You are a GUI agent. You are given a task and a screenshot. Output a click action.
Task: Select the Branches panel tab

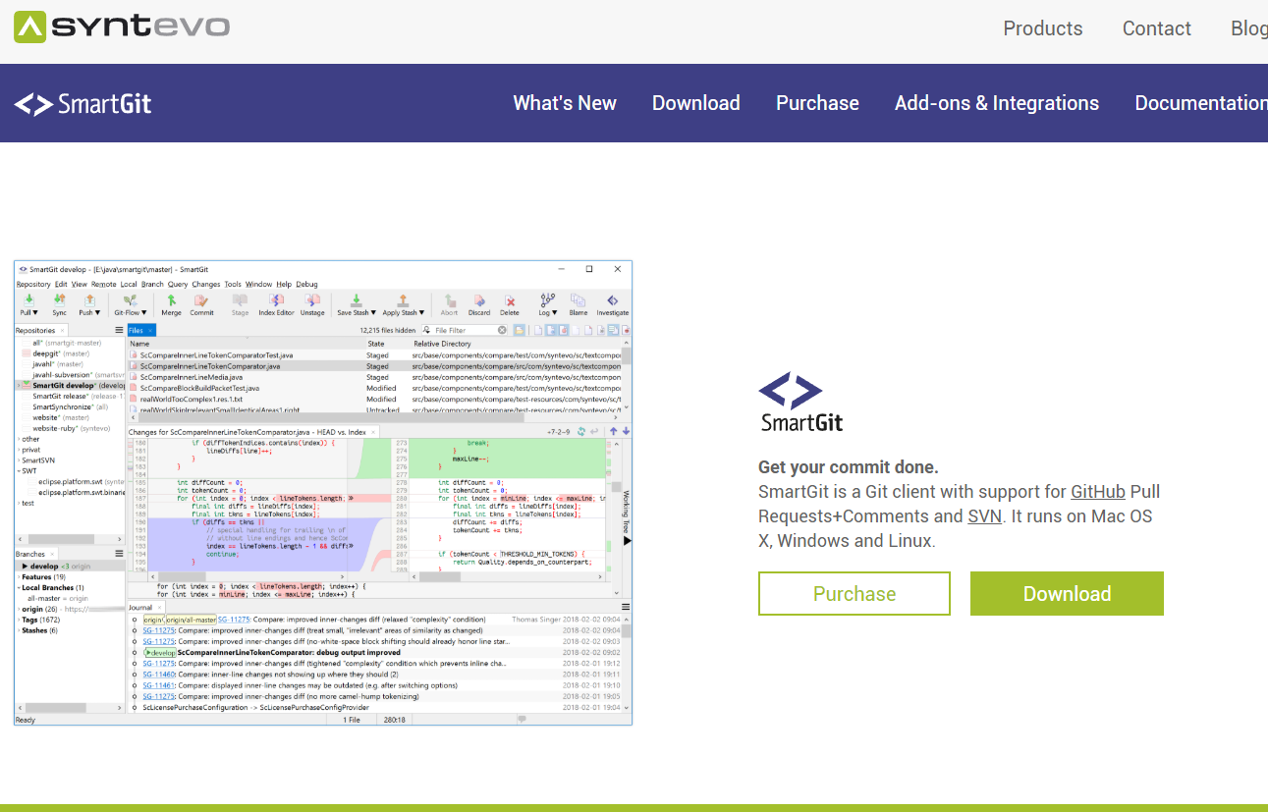tap(36, 555)
